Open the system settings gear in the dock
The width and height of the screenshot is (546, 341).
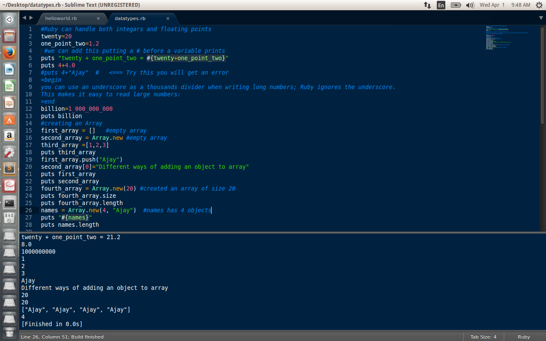point(9,153)
